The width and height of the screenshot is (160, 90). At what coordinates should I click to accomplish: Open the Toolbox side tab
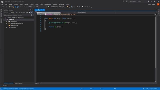tap(1, 21)
